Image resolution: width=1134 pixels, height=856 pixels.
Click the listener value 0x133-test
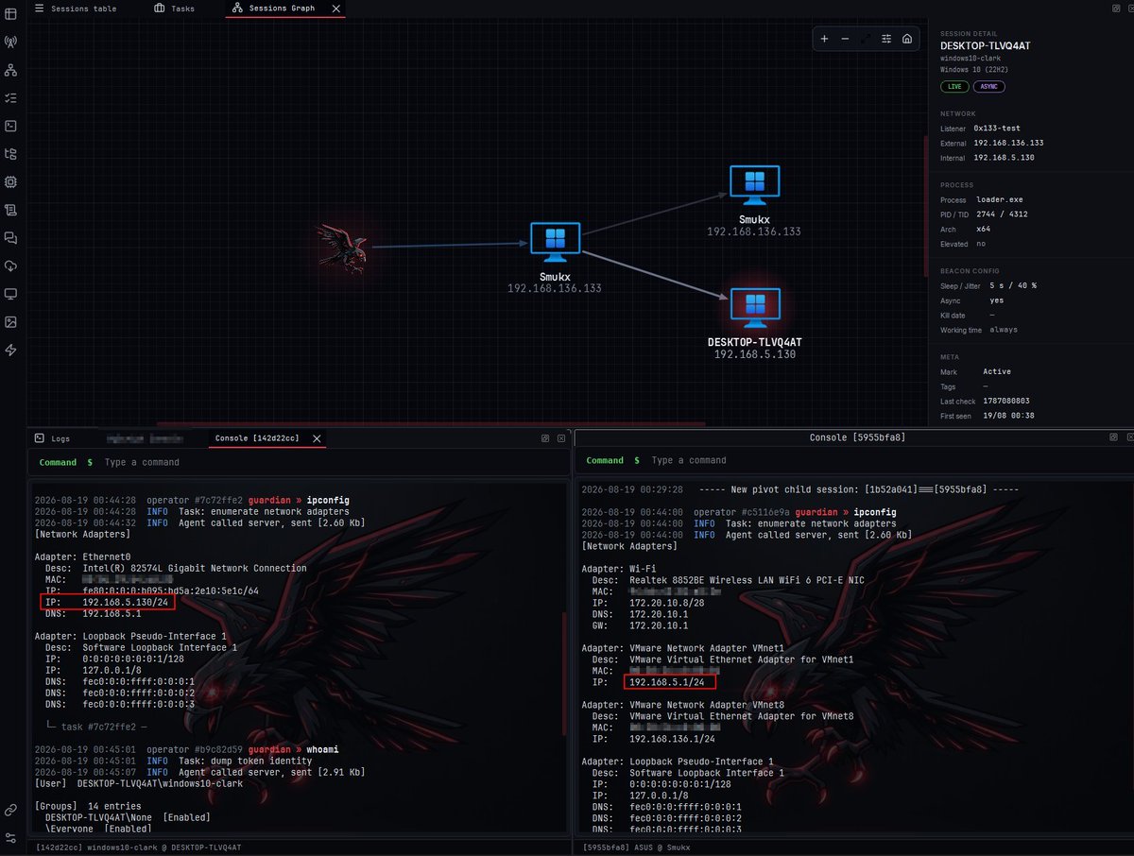999,128
